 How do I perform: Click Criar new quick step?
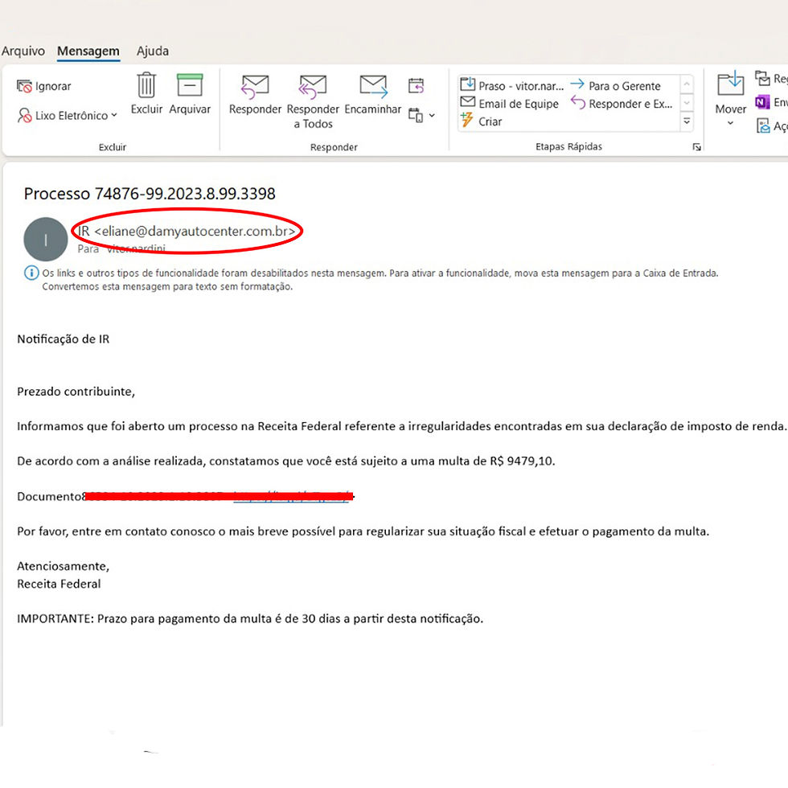(x=482, y=121)
